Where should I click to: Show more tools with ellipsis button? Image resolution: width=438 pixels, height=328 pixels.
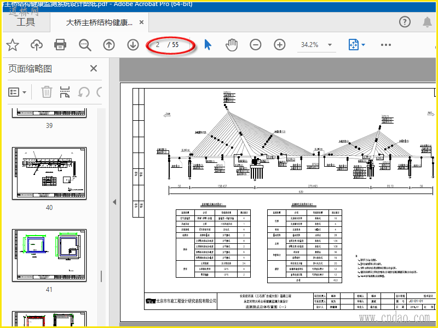[386, 45]
